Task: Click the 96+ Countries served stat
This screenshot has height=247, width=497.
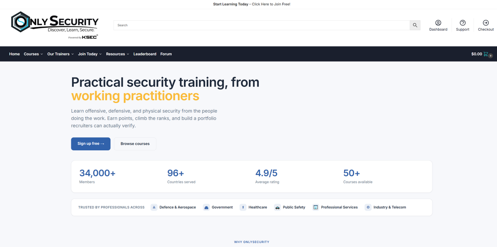Action: click(x=181, y=176)
